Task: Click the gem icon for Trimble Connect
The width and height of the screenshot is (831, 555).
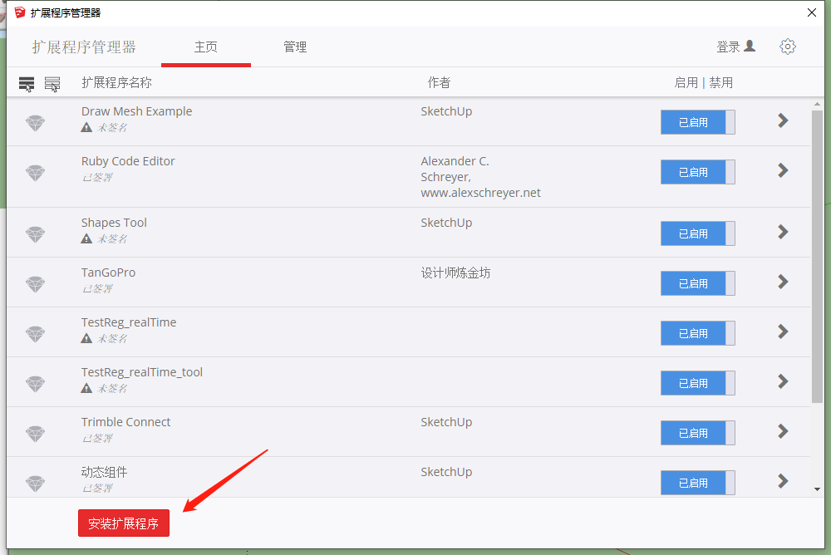Action: click(36, 434)
